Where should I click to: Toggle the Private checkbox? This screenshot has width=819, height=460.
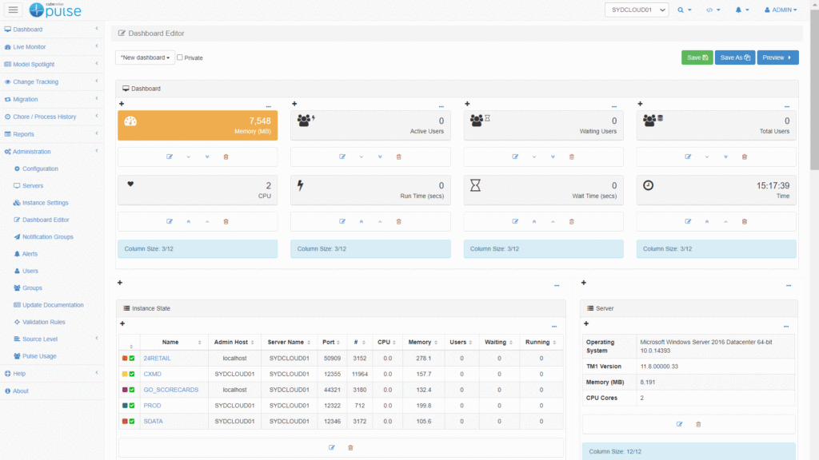[x=180, y=57]
